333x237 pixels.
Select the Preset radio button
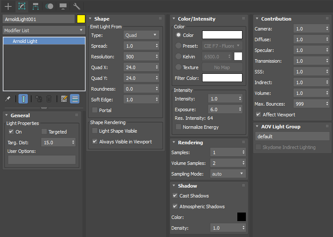click(179, 46)
